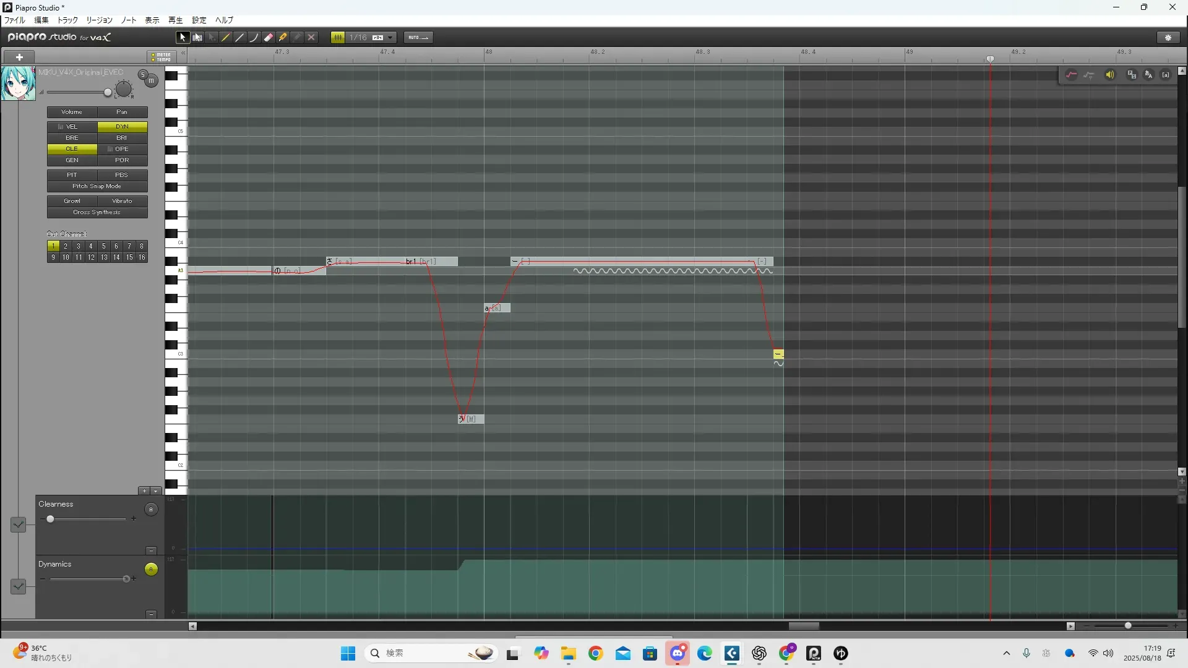Viewport: 1188px width, 668px height.
Task: Select output channel 5
Action: point(103,246)
